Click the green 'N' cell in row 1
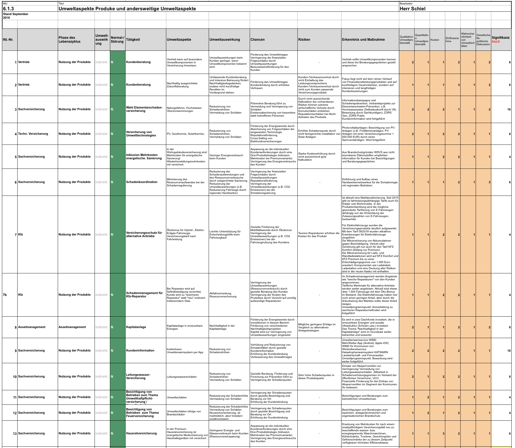Viewport: 515px width, 448px height. 117,62
